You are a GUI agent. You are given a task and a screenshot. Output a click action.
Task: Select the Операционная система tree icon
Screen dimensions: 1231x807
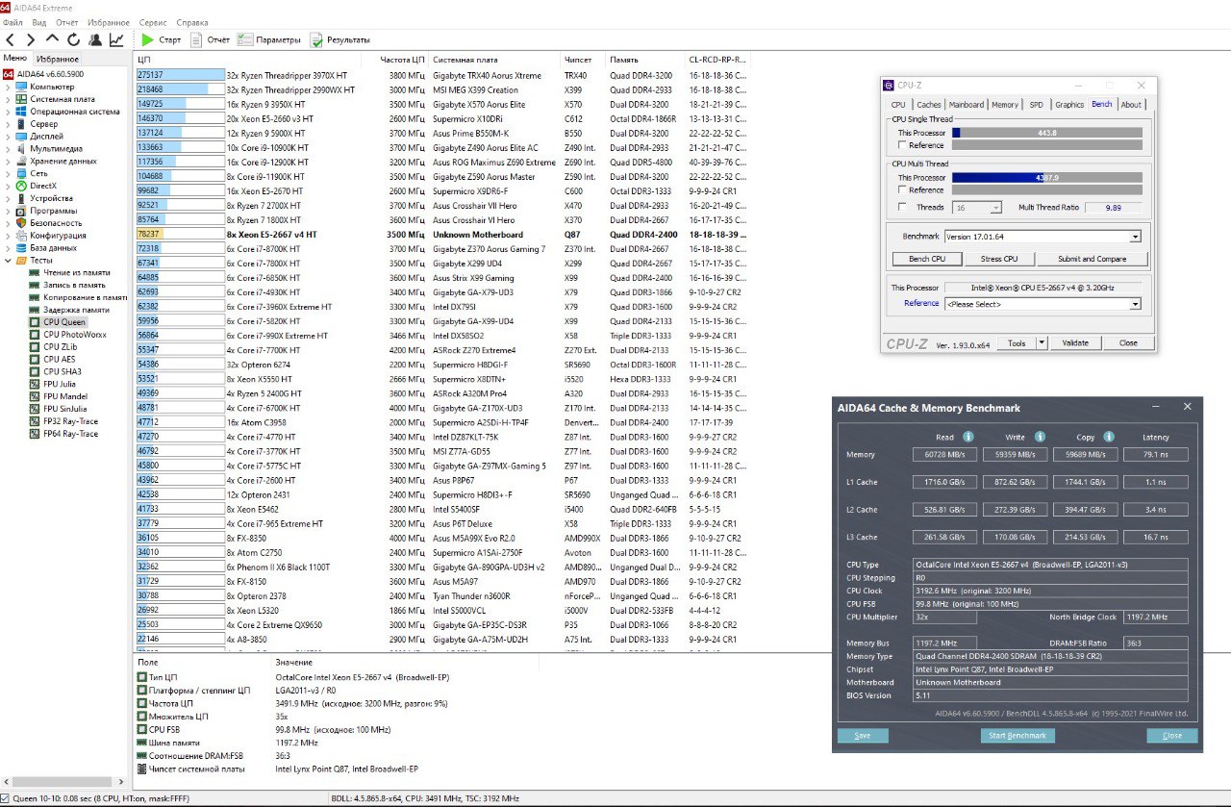point(21,112)
